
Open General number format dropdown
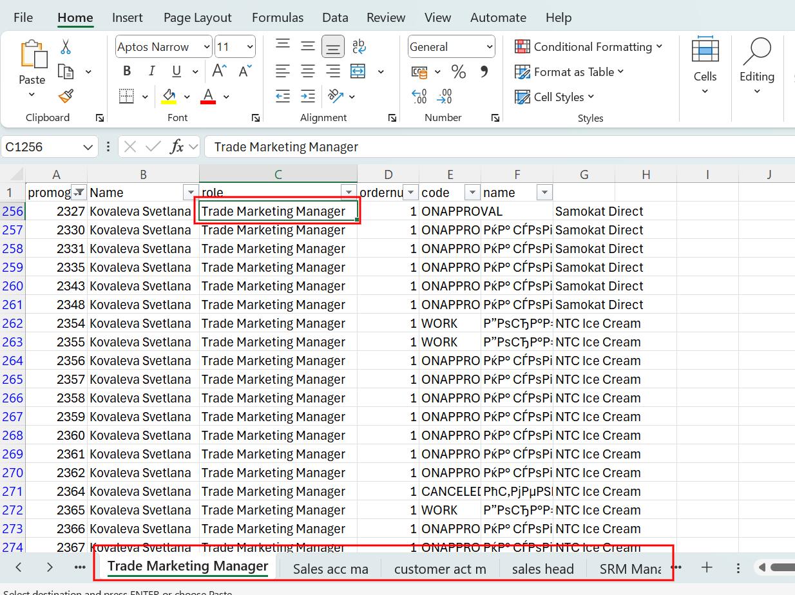(490, 47)
